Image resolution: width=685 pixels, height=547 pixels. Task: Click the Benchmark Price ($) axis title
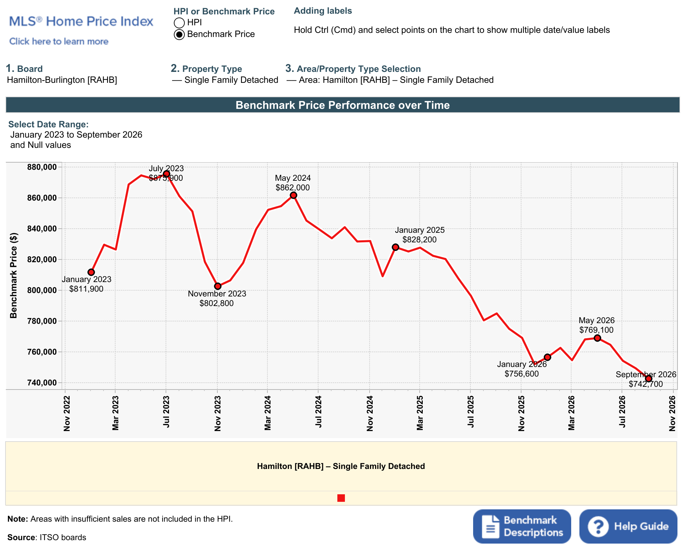tap(13, 276)
